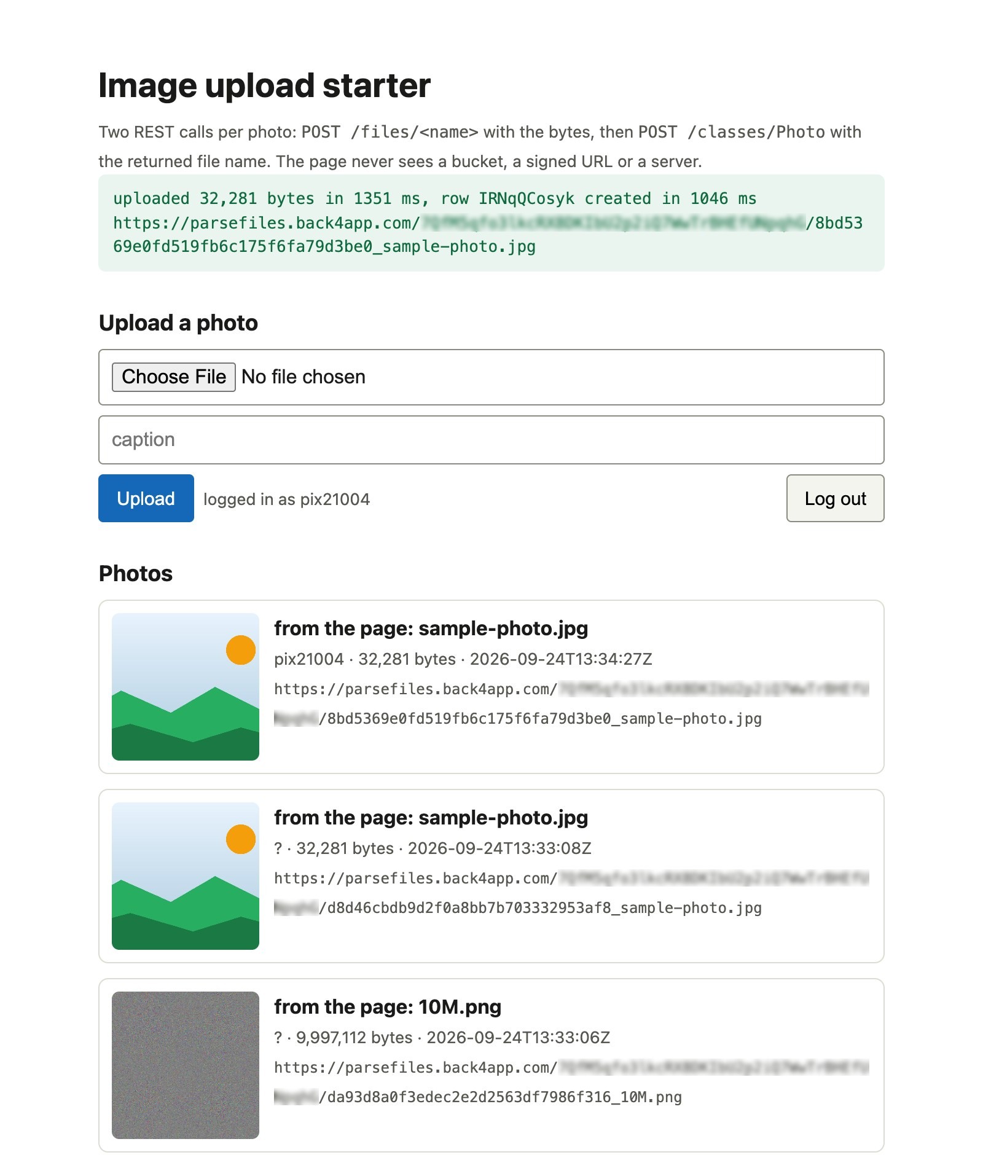Click the Log out button
The width and height of the screenshot is (983, 1155).
pos(835,498)
